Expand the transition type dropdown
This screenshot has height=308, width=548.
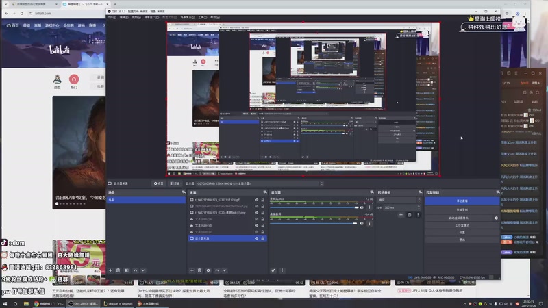397,200
